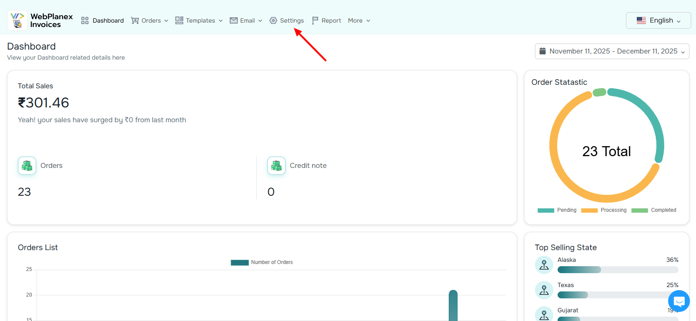Click the Alaska 36% value
This screenshot has height=321, width=696.
[x=672, y=260]
